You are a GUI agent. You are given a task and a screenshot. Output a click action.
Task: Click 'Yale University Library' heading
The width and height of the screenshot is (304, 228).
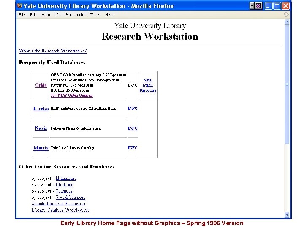pyautogui.click(x=150, y=26)
